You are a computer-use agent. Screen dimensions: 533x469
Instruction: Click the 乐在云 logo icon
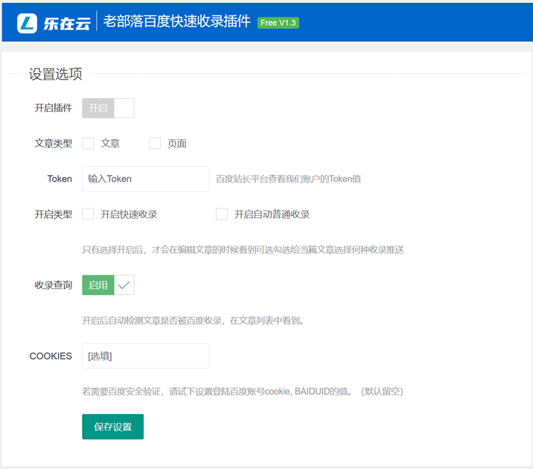28,22
